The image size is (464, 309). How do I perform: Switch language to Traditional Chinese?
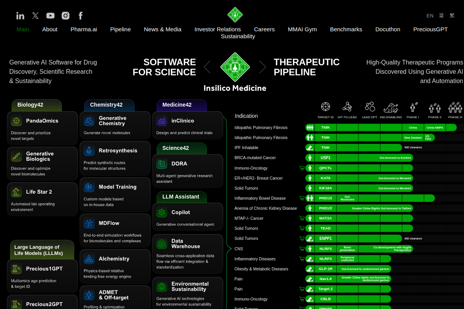coord(452,16)
